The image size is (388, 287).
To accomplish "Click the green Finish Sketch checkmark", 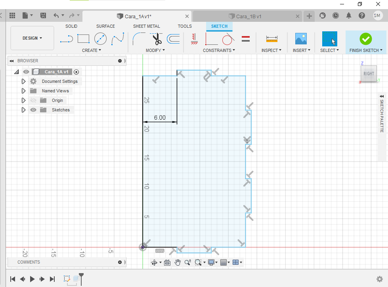I will pos(366,39).
